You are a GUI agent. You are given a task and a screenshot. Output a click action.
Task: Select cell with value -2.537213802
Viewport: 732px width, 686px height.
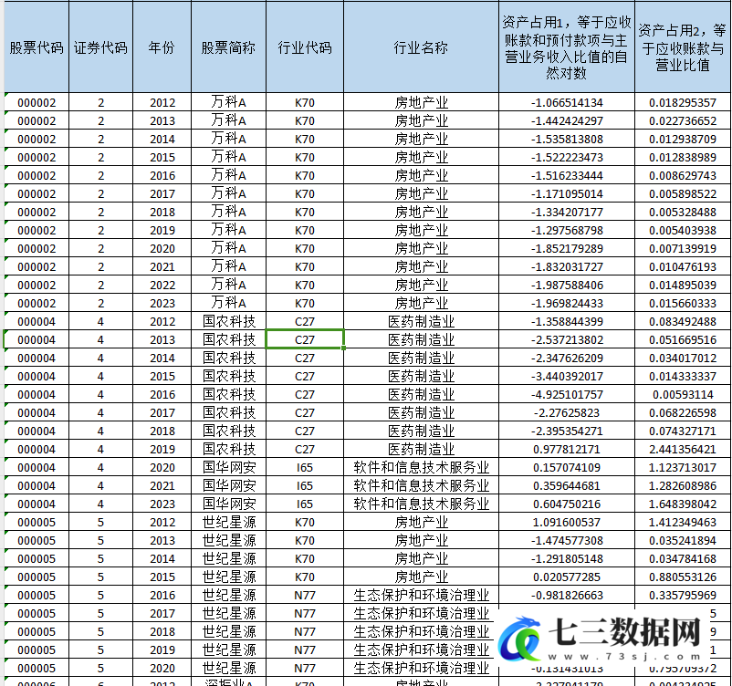(x=567, y=339)
